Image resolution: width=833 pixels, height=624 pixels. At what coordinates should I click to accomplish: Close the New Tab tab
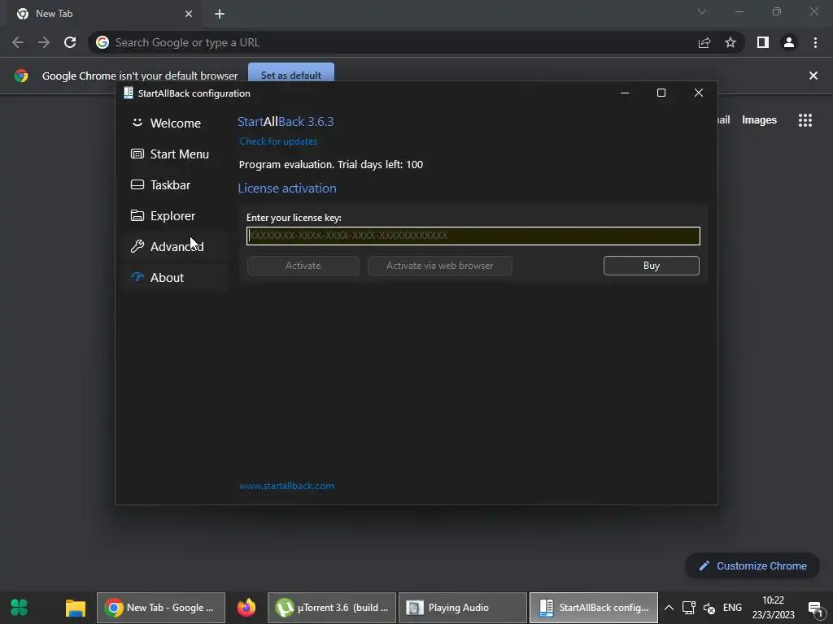(x=189, y=14)
